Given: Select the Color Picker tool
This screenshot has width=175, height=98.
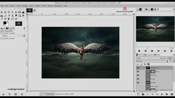Looking at the screenshot, I should point(2,19).
